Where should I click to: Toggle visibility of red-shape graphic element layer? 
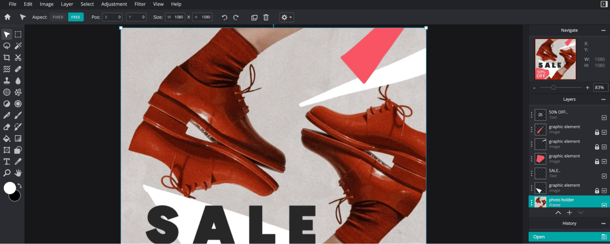tap(604, 161)
